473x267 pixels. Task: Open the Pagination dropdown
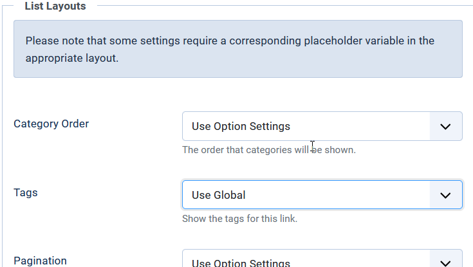322,258
